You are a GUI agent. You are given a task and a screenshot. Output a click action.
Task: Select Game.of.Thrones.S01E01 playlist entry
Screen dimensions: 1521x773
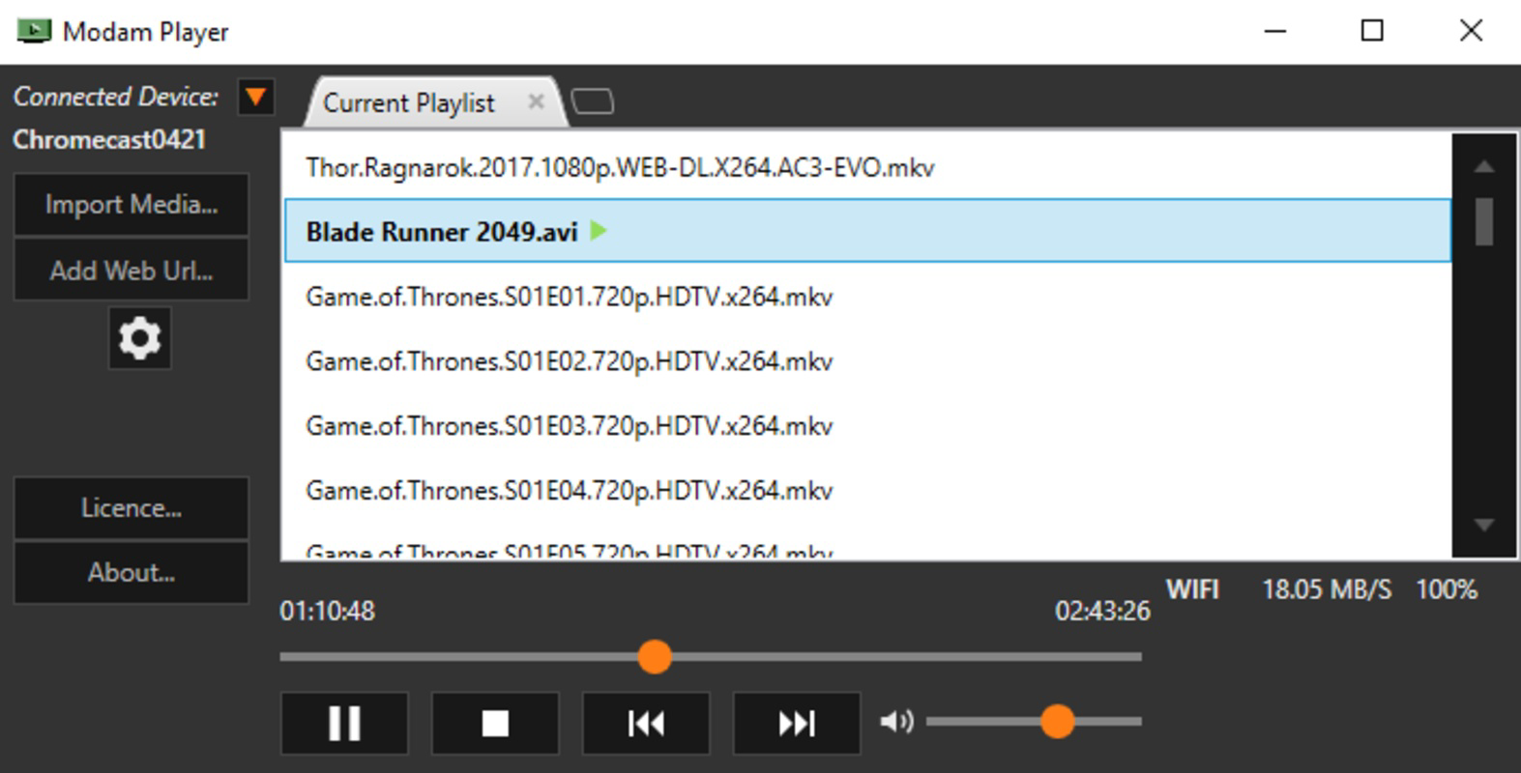click(867, 297)
